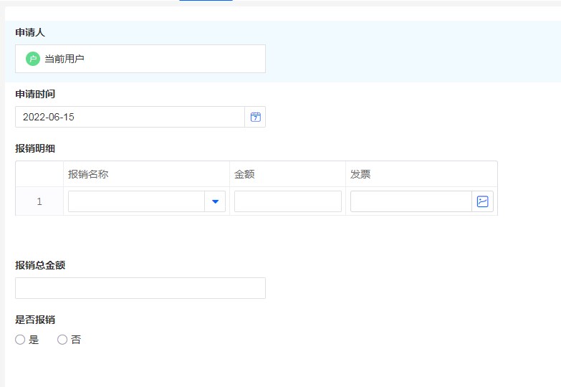Click the 报销名称 column header
Screen dimensions: 561x387
tap(88, 174)
